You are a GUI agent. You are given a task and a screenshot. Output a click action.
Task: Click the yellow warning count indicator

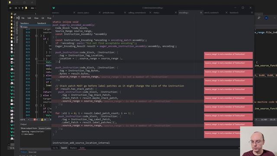[x=43, y=120]
